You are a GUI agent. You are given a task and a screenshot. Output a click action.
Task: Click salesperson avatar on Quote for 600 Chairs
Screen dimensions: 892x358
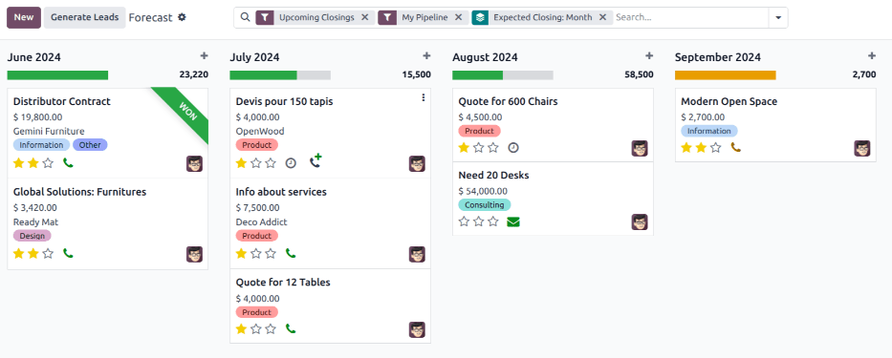[640, 149]
